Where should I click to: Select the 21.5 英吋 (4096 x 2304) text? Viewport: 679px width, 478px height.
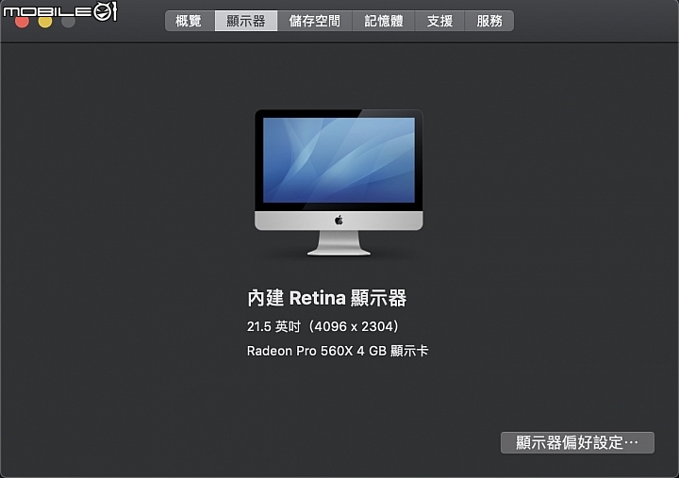coord(323,326)
